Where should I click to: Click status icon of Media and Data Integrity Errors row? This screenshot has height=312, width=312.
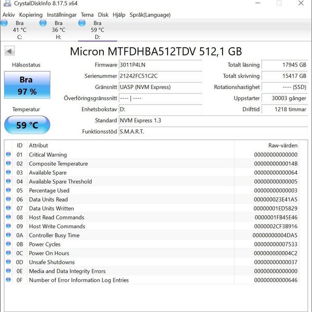pyautogui.click(x=8, y=270)
